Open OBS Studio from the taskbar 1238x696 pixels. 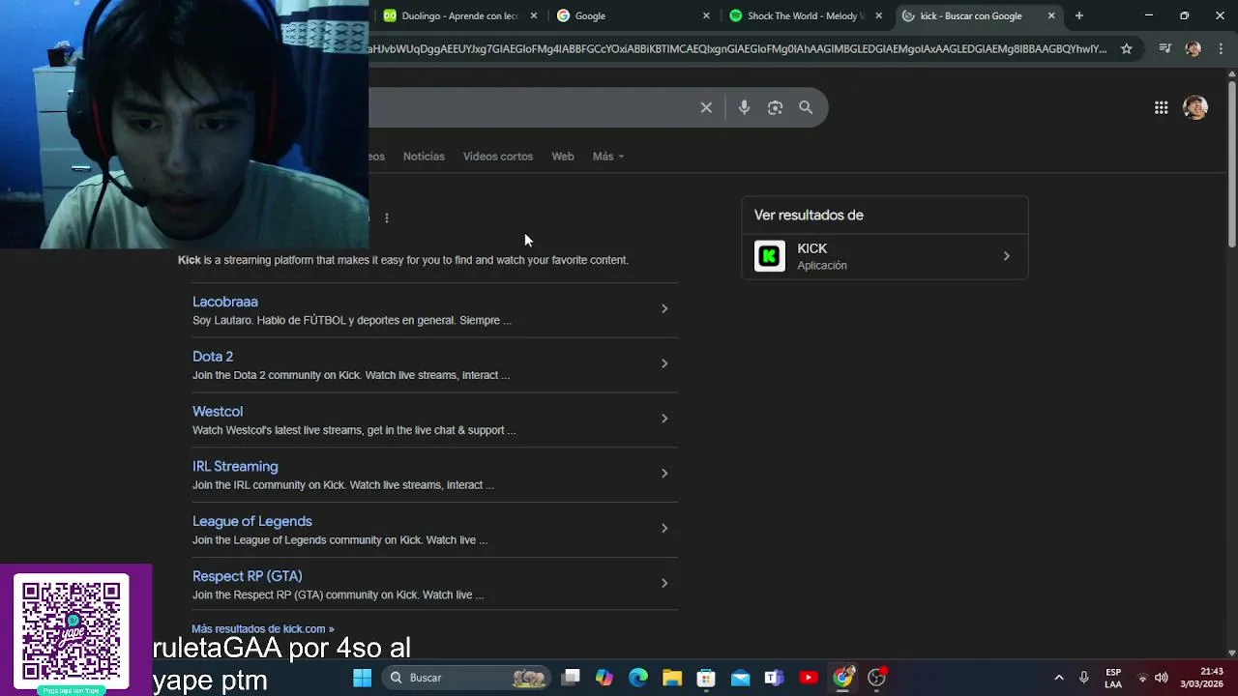click(877, 678)
